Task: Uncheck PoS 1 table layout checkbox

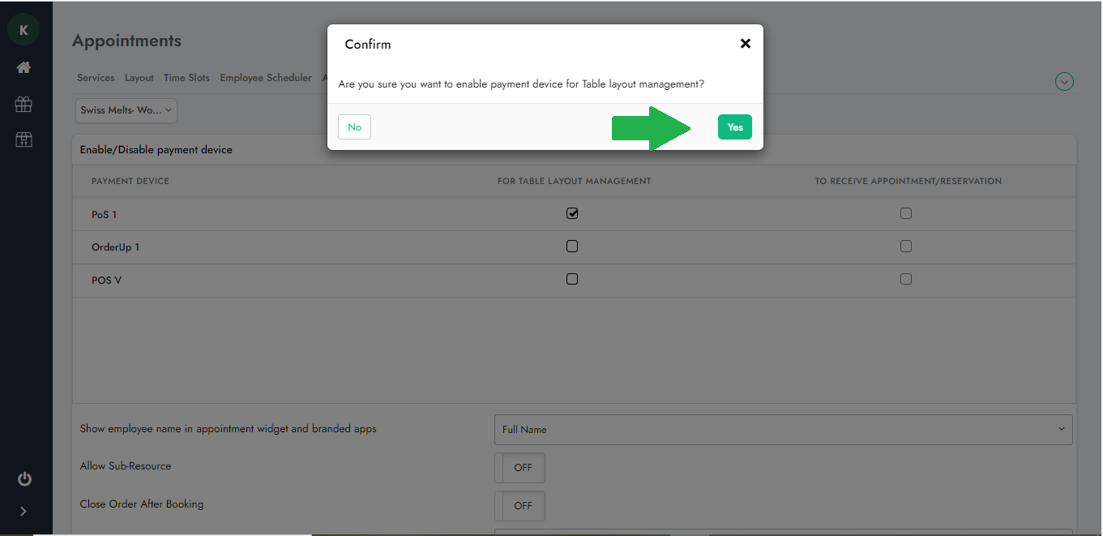Action: (572, 213)
